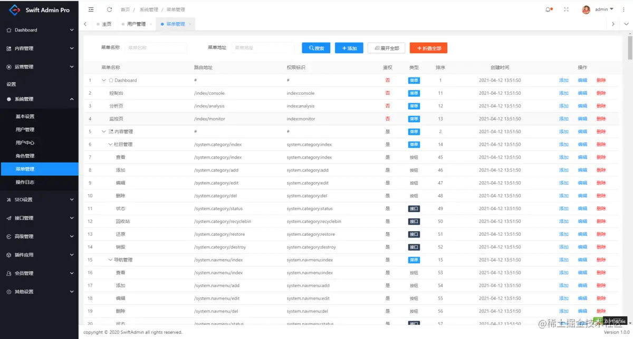Click 编辑 in the 销毁 row
Viewport: 633px width, 339px height.
(x=582, y=247)
